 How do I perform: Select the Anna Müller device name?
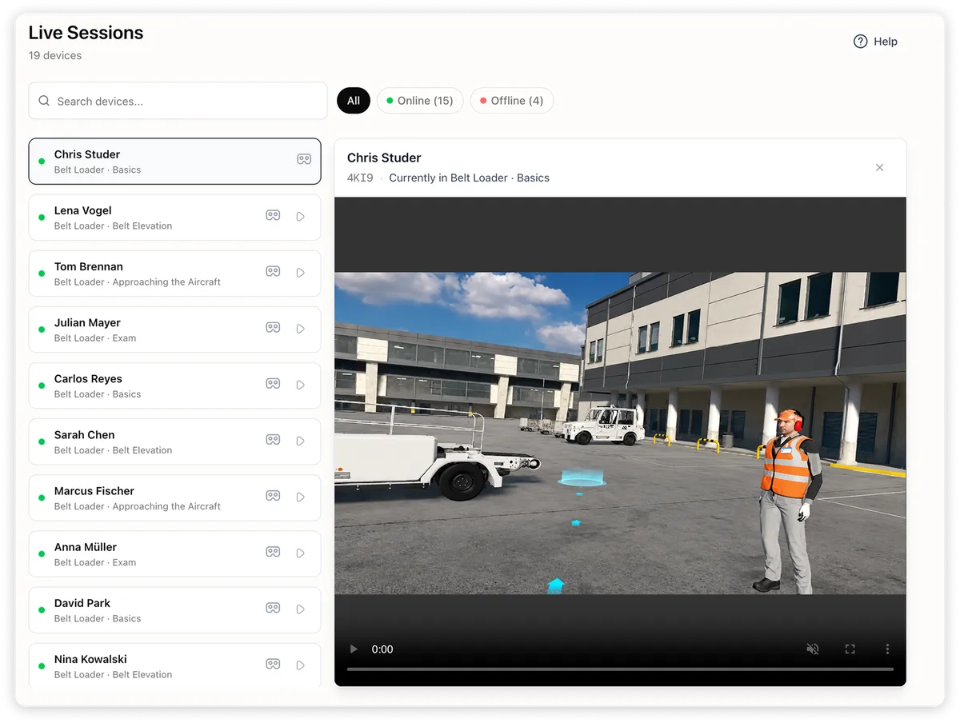click(x=86, y=546)
